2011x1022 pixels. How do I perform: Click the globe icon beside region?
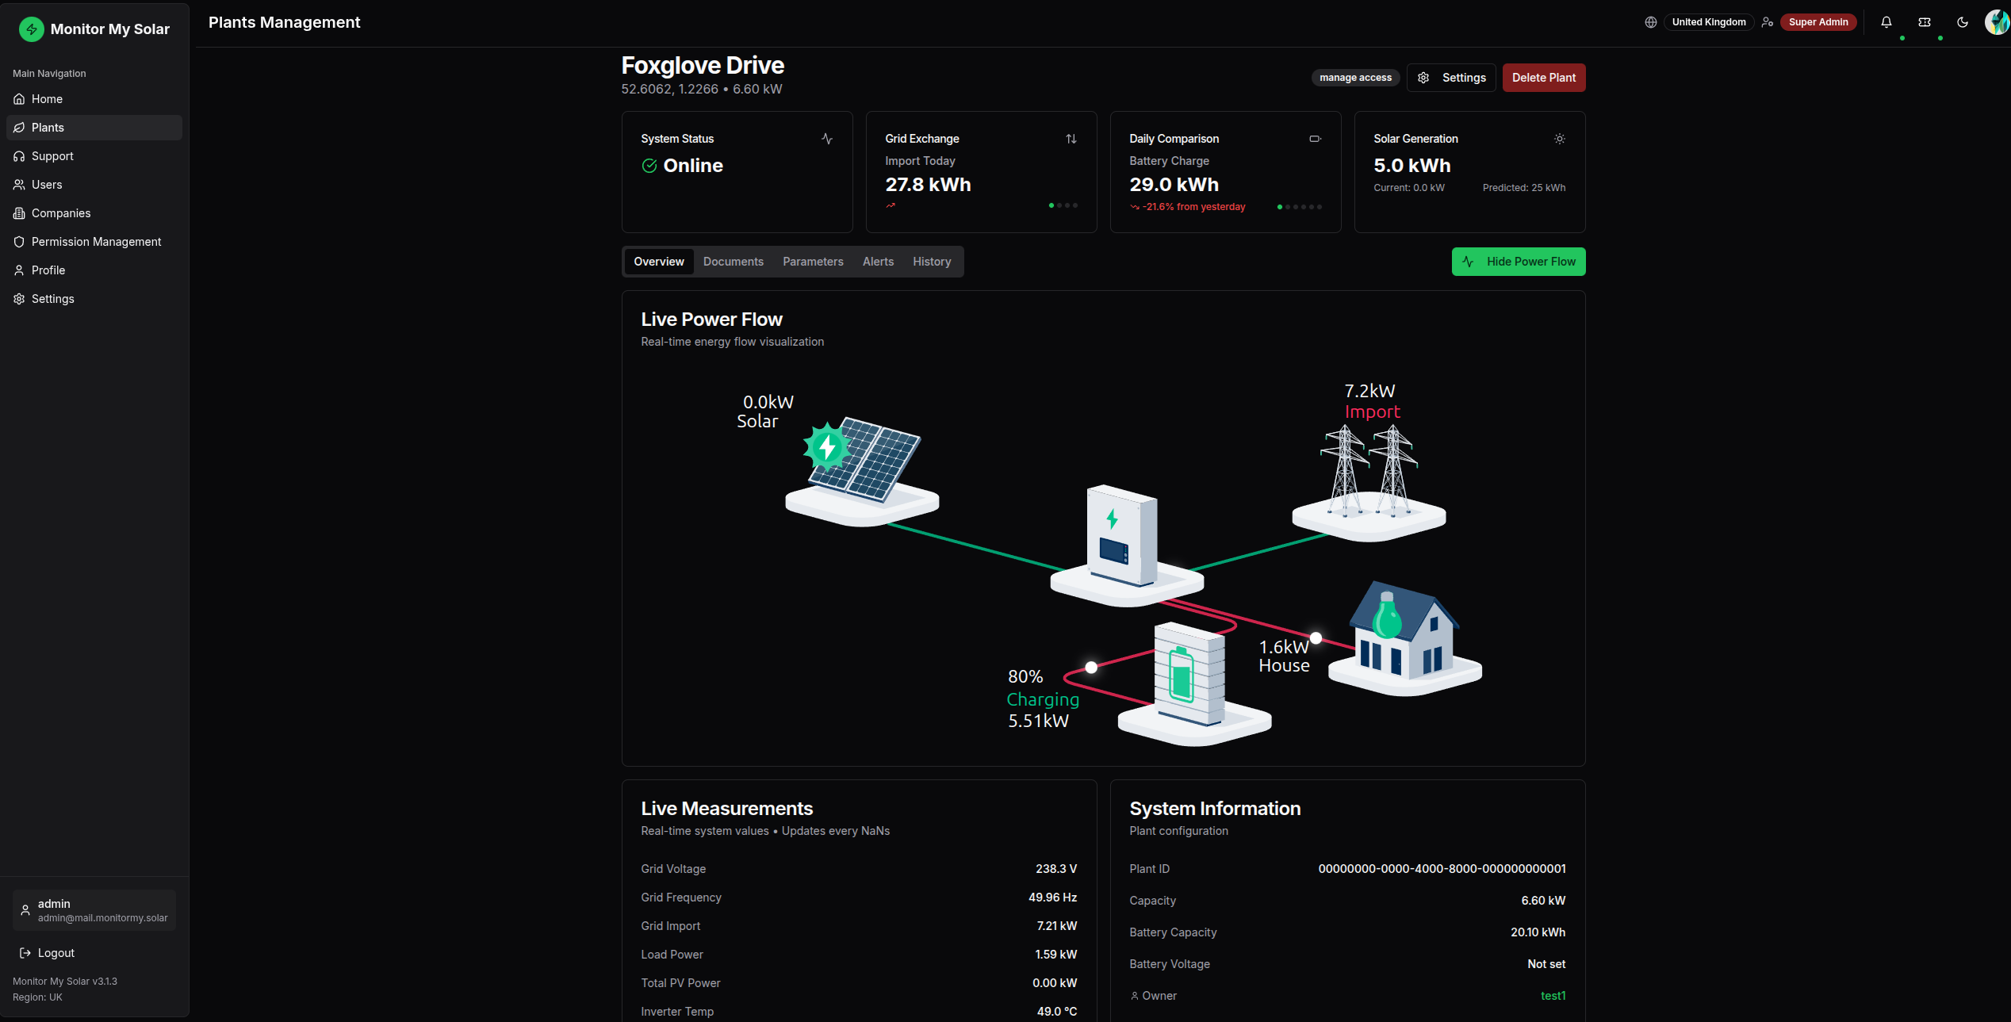click(x=1651, y=22)
